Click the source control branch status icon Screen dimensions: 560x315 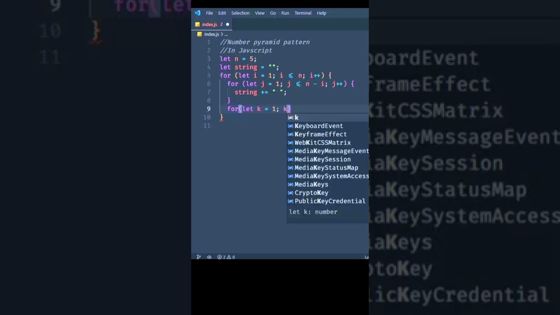[199, 257]
